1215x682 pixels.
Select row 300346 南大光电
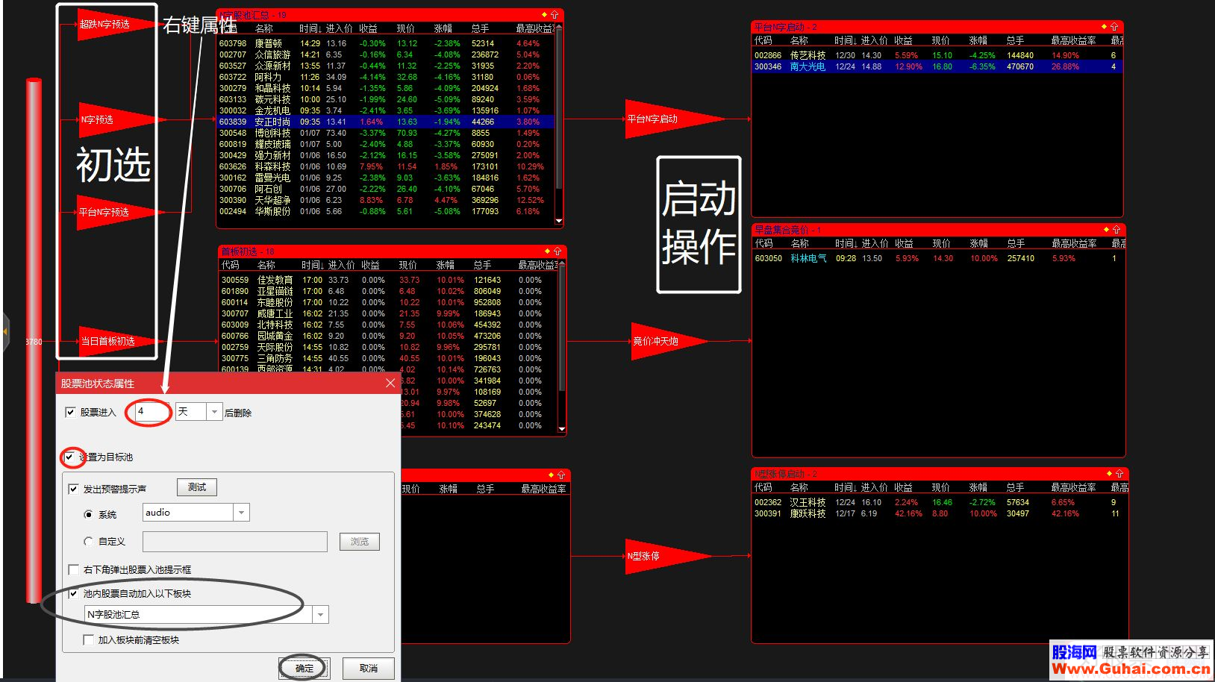tap(938, 66)
